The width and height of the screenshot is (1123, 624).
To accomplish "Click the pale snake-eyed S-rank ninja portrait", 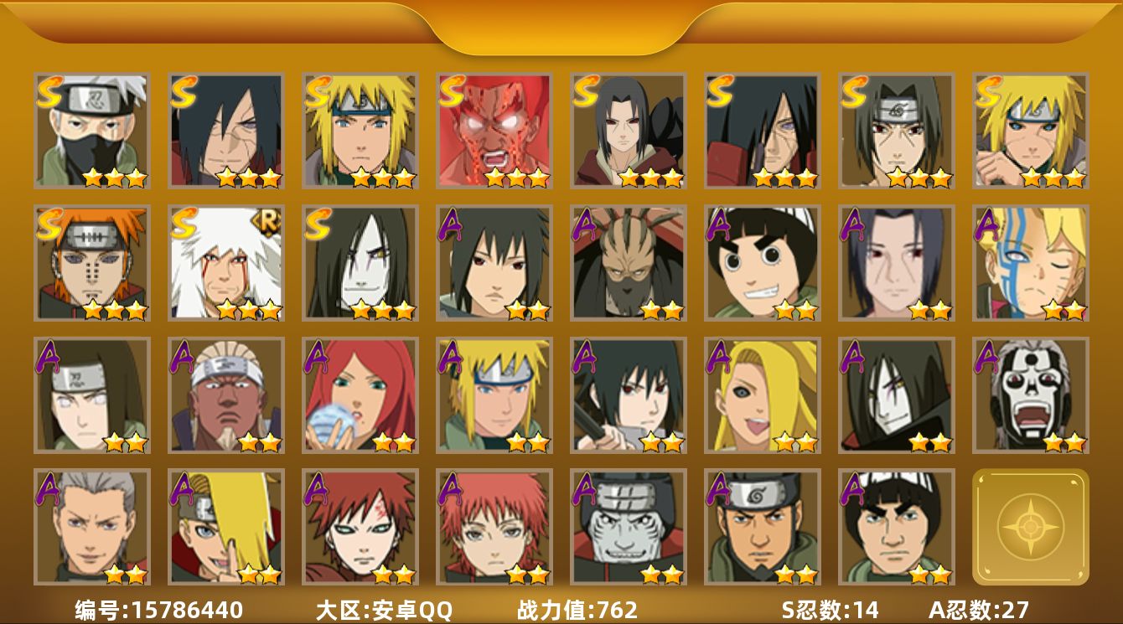I will point(360,263).
